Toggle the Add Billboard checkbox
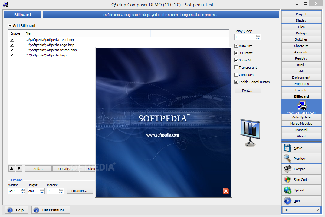The height and width of the screenshot is (217, 325). [x=10, y=25]
